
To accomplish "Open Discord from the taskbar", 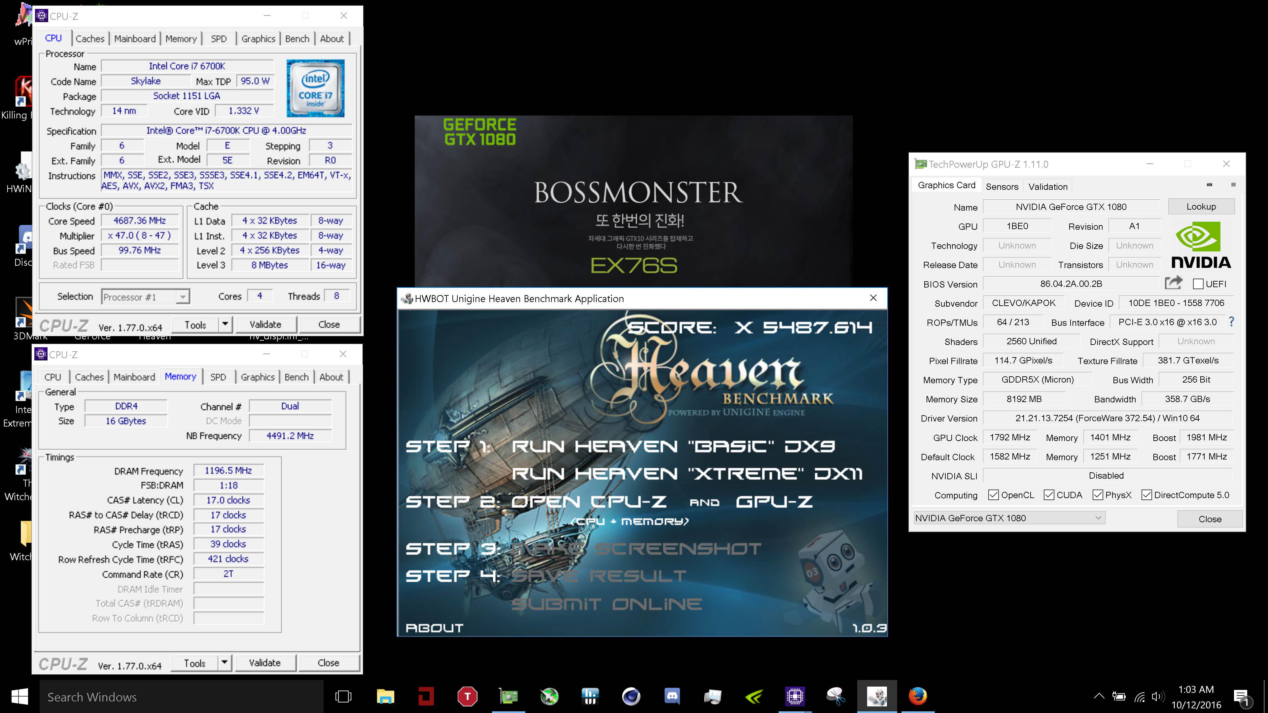I will coord(672,696).
